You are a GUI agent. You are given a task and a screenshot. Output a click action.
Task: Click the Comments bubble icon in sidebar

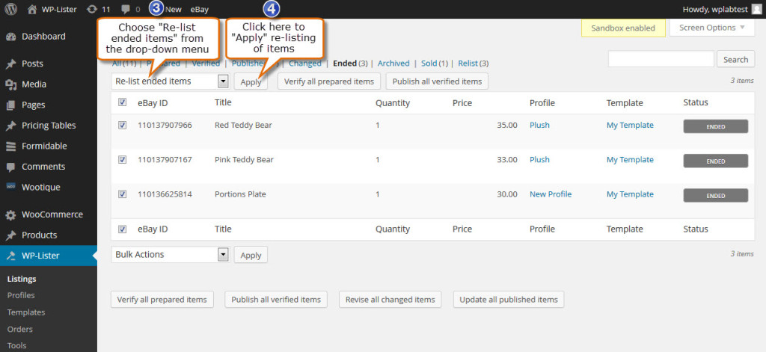(10, 167)
